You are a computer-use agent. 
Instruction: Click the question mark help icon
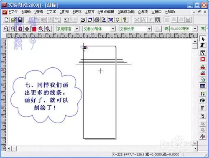(x=125, y=20)
